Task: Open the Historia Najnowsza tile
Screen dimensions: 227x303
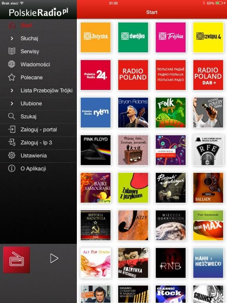Action: coord(96,225)
